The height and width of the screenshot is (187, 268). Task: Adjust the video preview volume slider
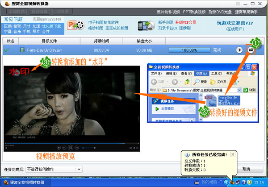pyautogui.click(x=89, y=148)
